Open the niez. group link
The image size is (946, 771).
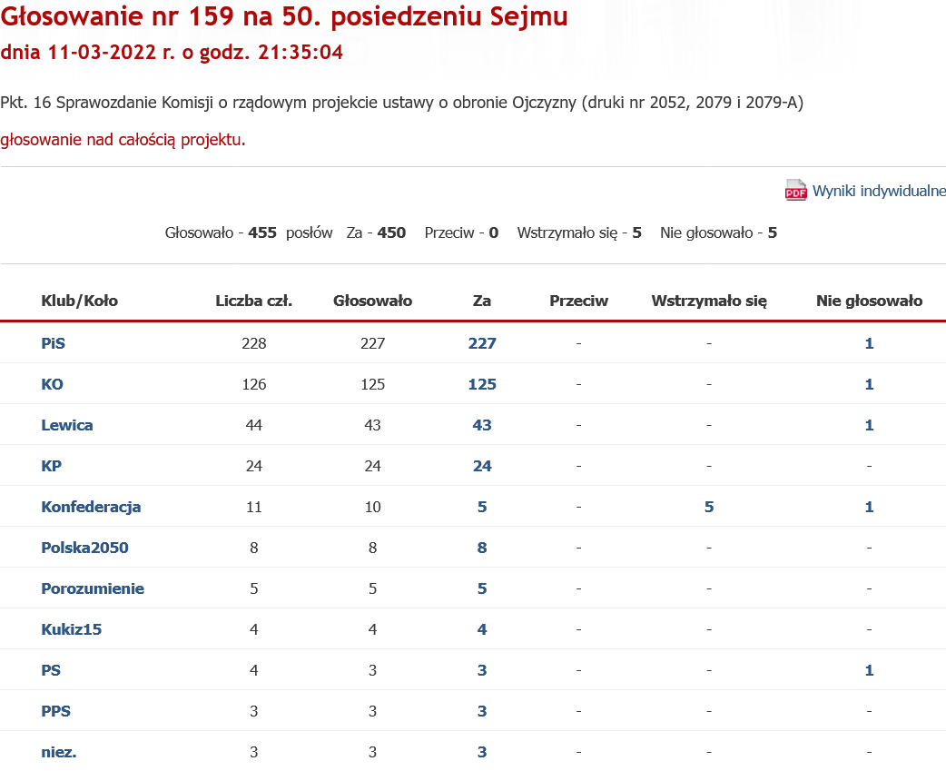[x=59, y=752]
